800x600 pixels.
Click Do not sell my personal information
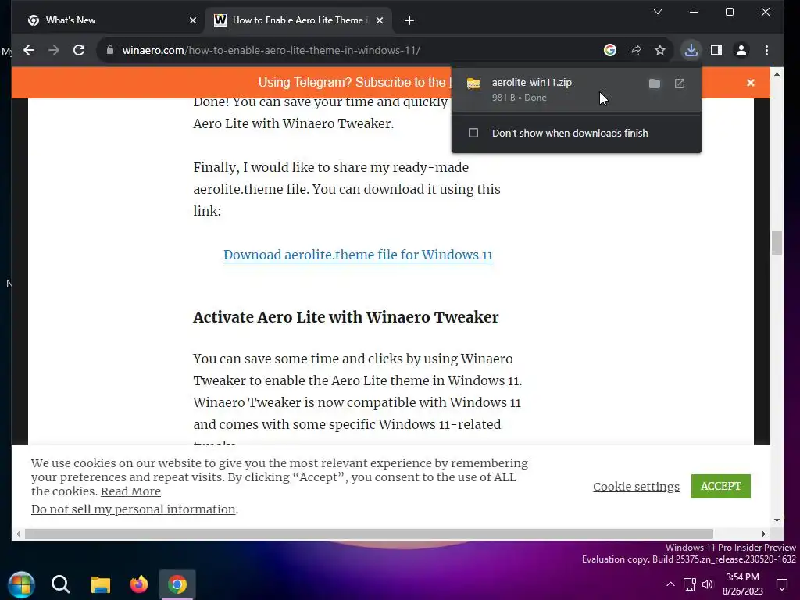(x=133, y=509)
